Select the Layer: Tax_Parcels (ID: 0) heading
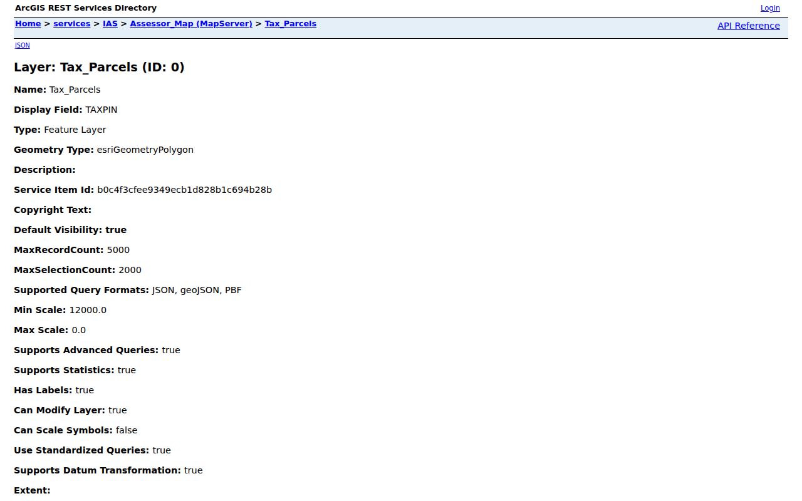The width and height of the screenshot is (802, 501). point(99,67)
